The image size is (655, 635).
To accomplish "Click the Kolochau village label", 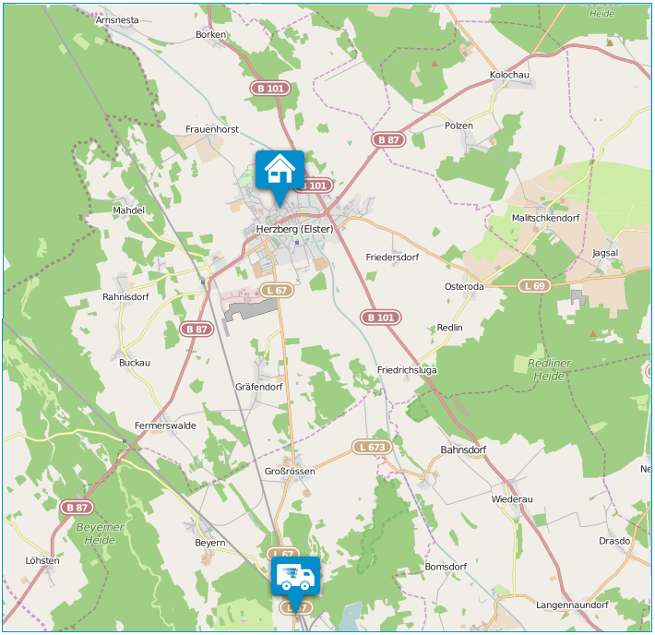I will point(509,75).
